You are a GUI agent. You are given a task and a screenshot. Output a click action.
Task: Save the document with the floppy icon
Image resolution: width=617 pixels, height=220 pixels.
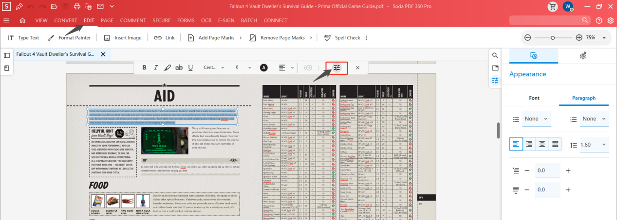[x=65, y=7]
